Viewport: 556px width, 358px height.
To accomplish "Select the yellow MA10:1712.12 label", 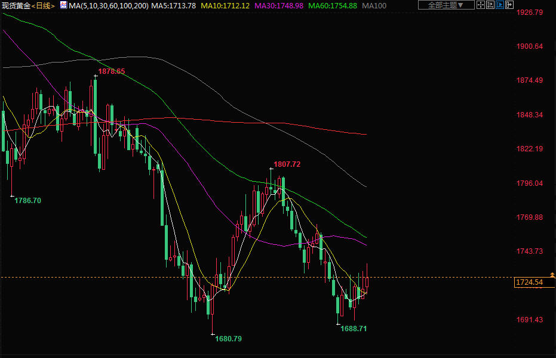I will click(x=225, y=5).
